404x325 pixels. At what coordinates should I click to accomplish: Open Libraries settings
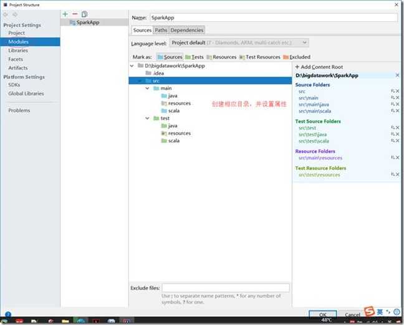[x=18, y=50]
